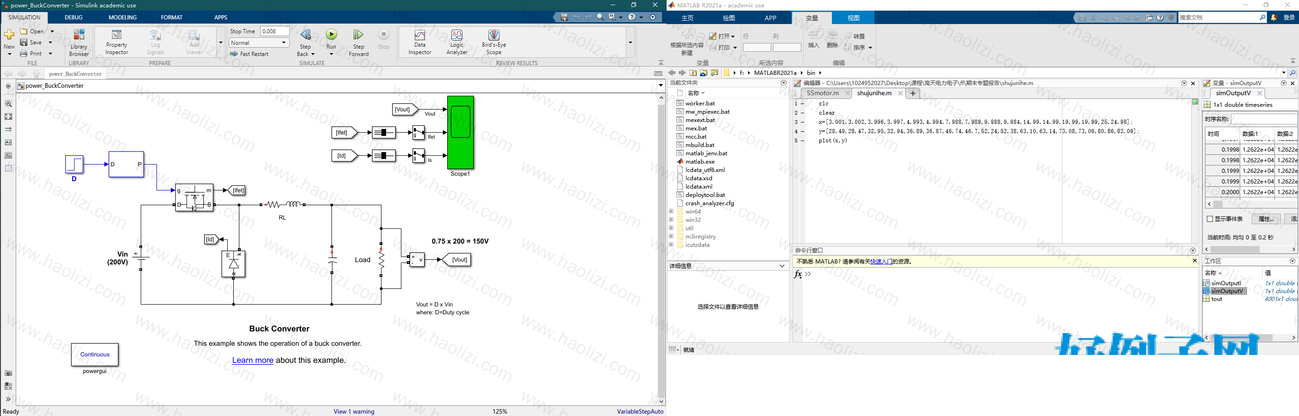Click the Print icon in Simulink
The image size is (1299, 416).
click(x=23, y=53)
